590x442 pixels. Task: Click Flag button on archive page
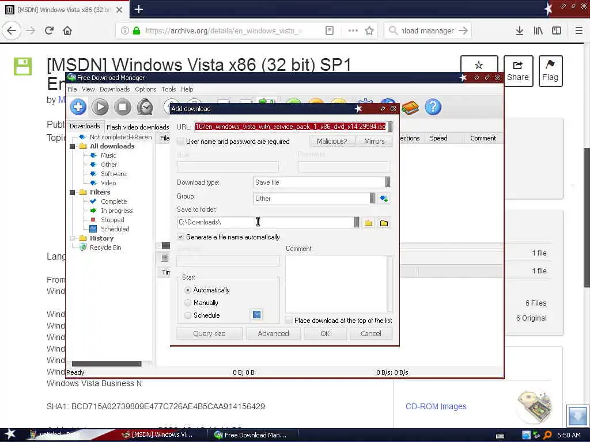coord(550,71)
